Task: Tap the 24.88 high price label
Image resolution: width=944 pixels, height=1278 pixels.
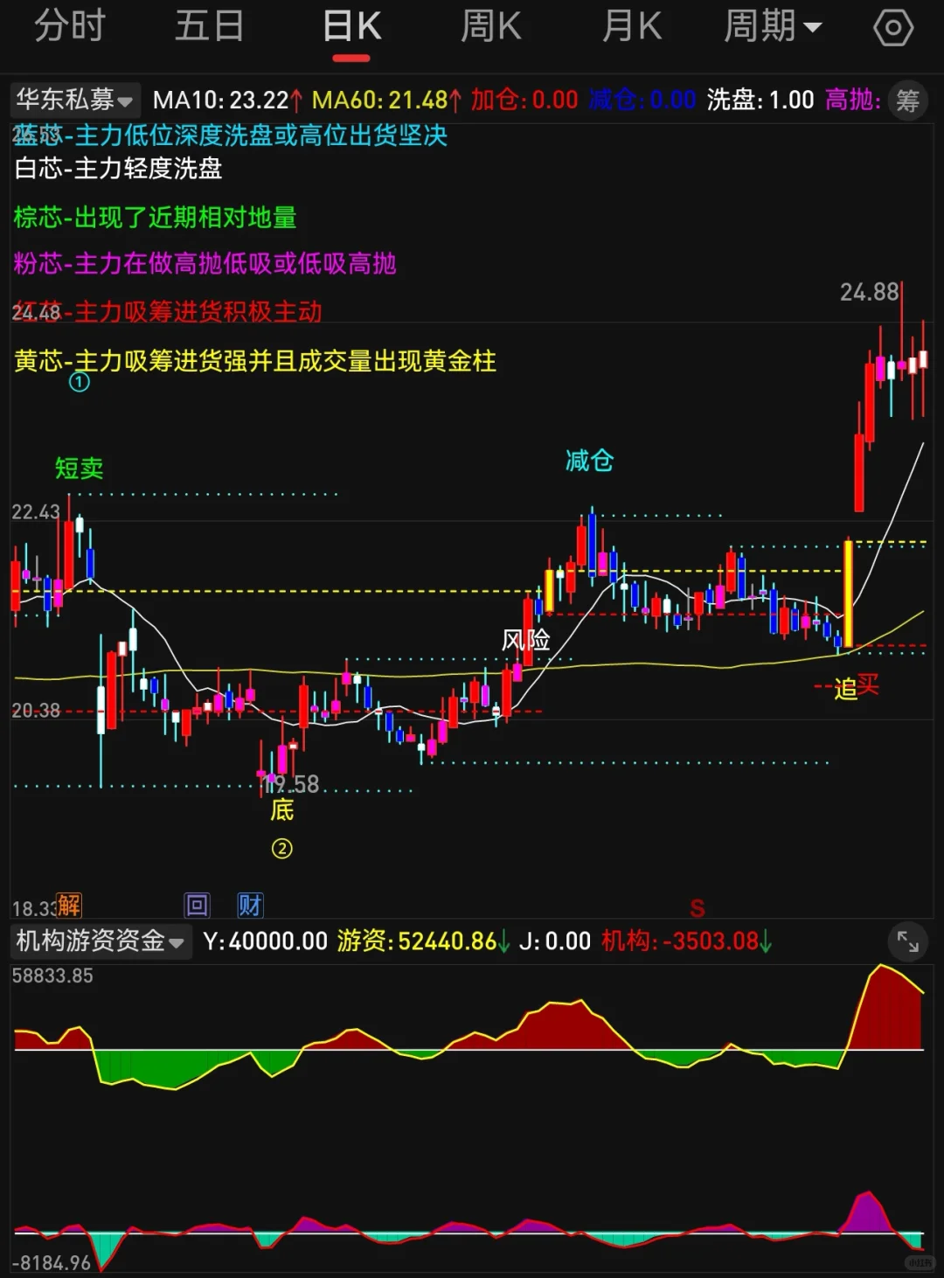Action: click(x=869, y=292)
